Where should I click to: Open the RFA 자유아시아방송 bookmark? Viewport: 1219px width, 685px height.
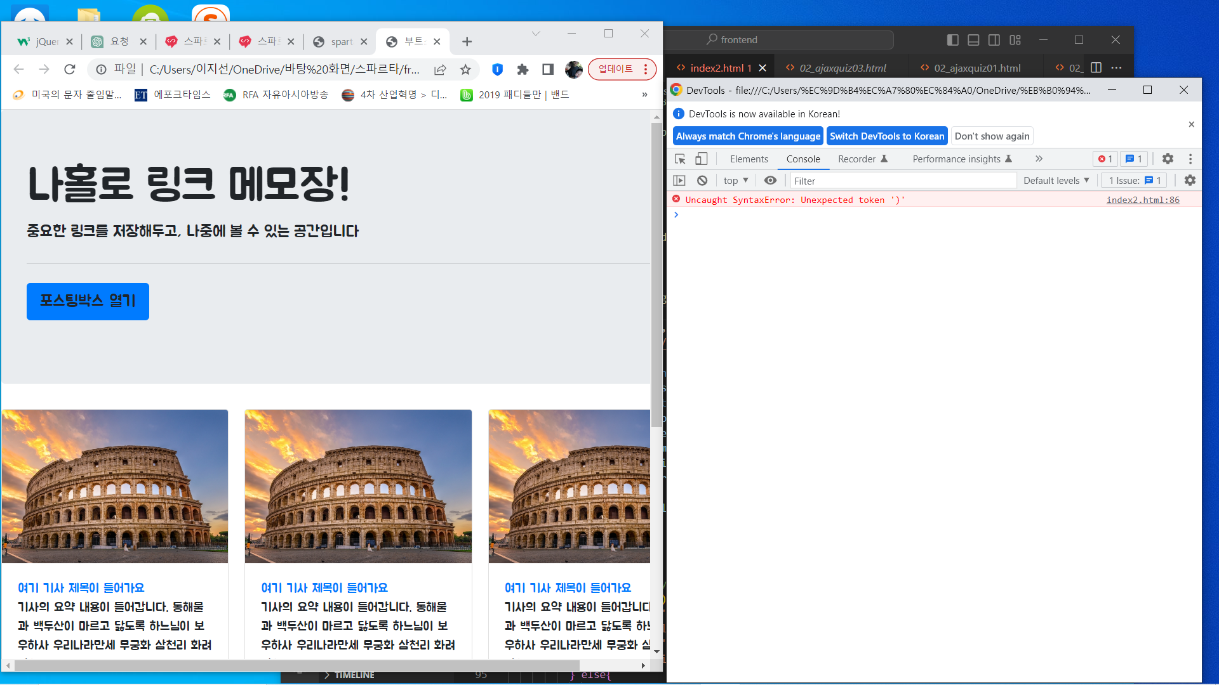click(276, 95)
